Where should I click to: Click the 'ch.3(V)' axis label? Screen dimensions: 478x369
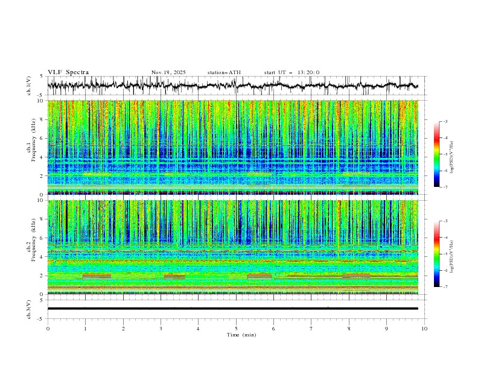click(29, 309)
